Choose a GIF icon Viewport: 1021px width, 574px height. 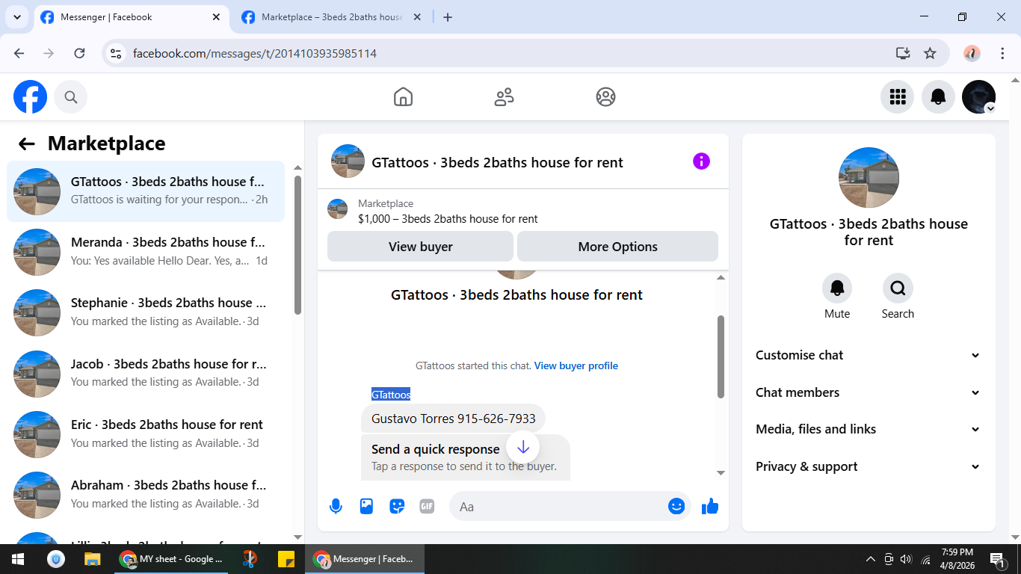click(x=427, y=507)
